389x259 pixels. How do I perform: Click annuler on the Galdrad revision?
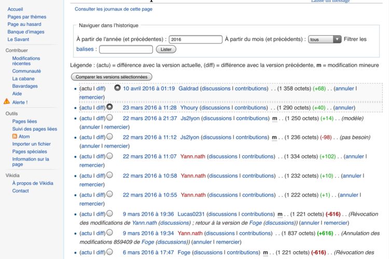click(x=344, y=89)
